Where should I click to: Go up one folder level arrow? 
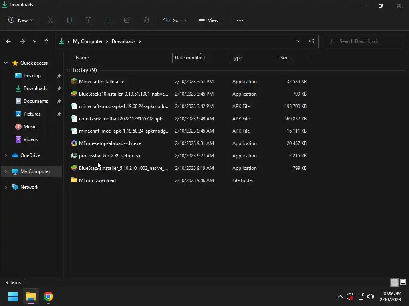tap(46, 41)
